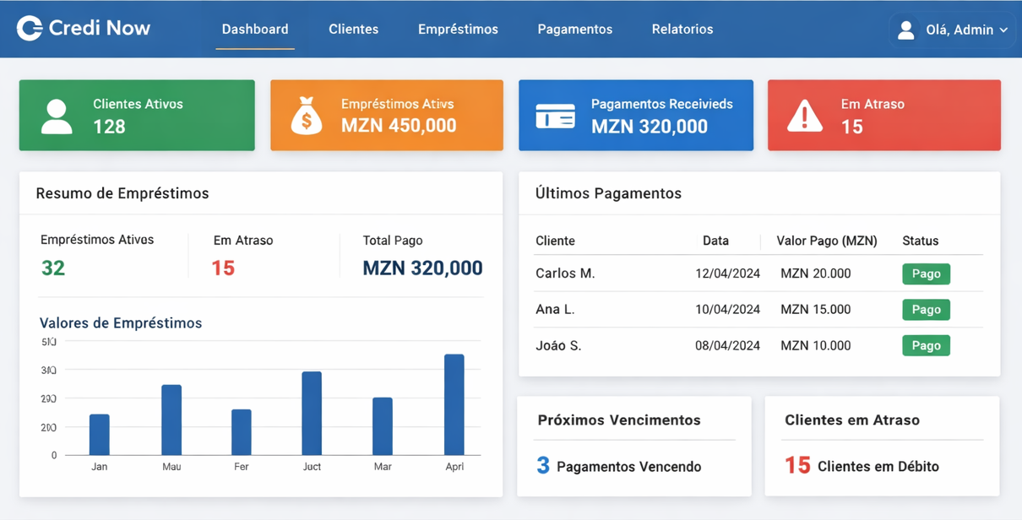The width and height of the screenshot is (1022, 520).
Task: Click the payment card icon
Action: point(555,116)
